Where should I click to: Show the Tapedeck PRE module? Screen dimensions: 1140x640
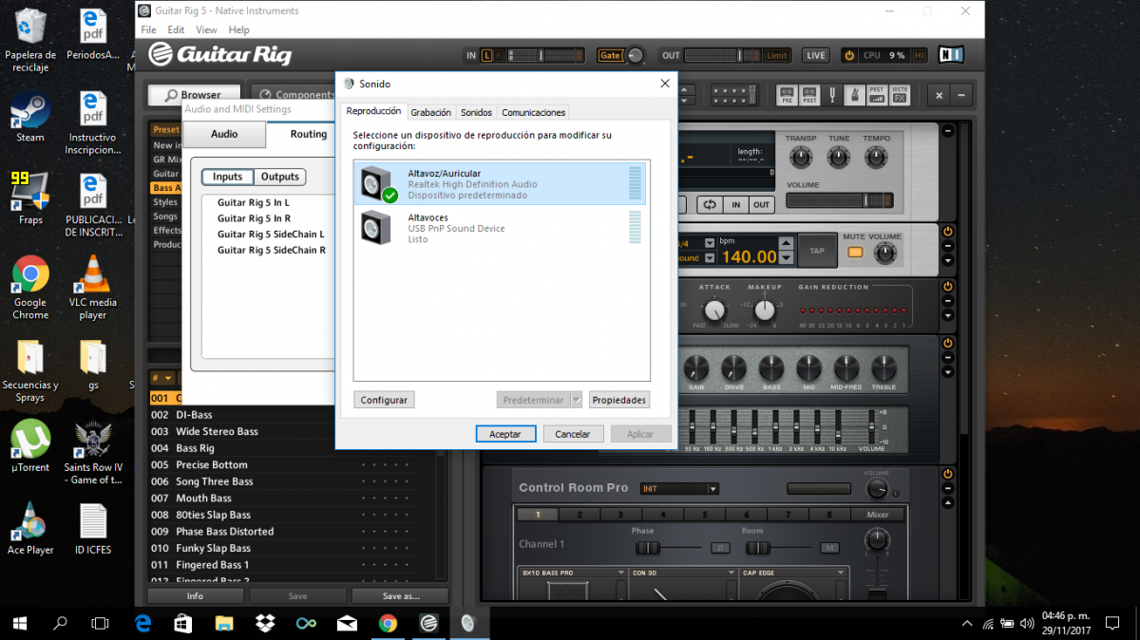click(787, 95)
